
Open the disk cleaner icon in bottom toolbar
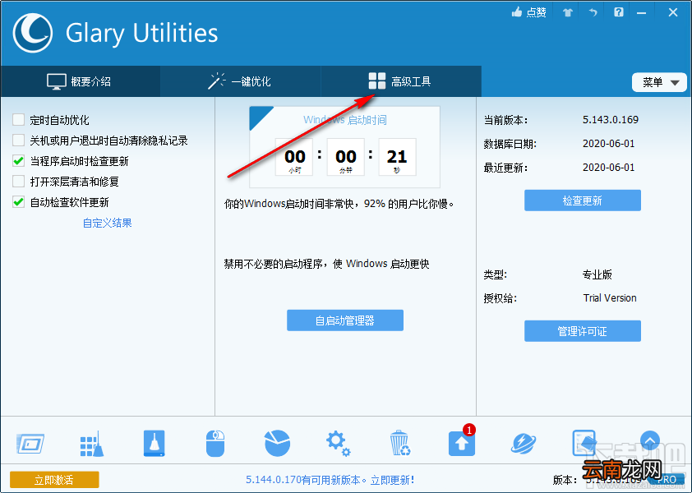[x=30, y=444]
